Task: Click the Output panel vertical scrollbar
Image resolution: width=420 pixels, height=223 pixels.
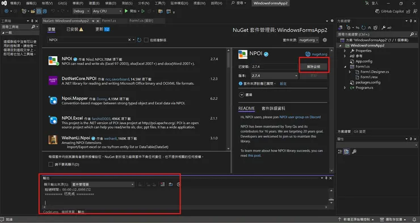Action: pyautogui.click(x=331, y=196)
